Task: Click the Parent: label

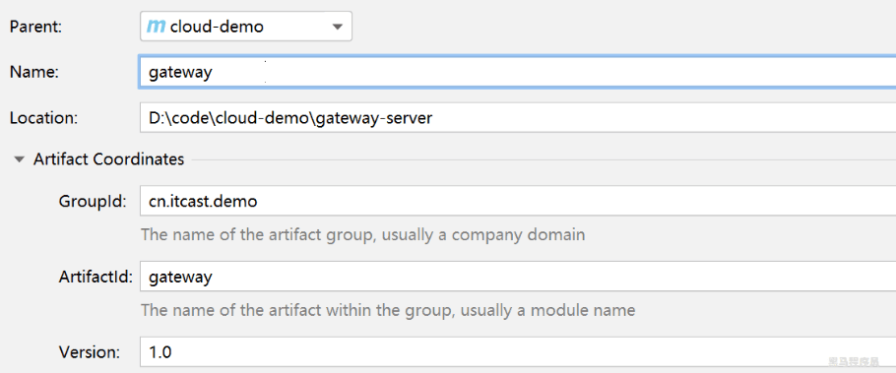Action: click(x=36, y=27)
